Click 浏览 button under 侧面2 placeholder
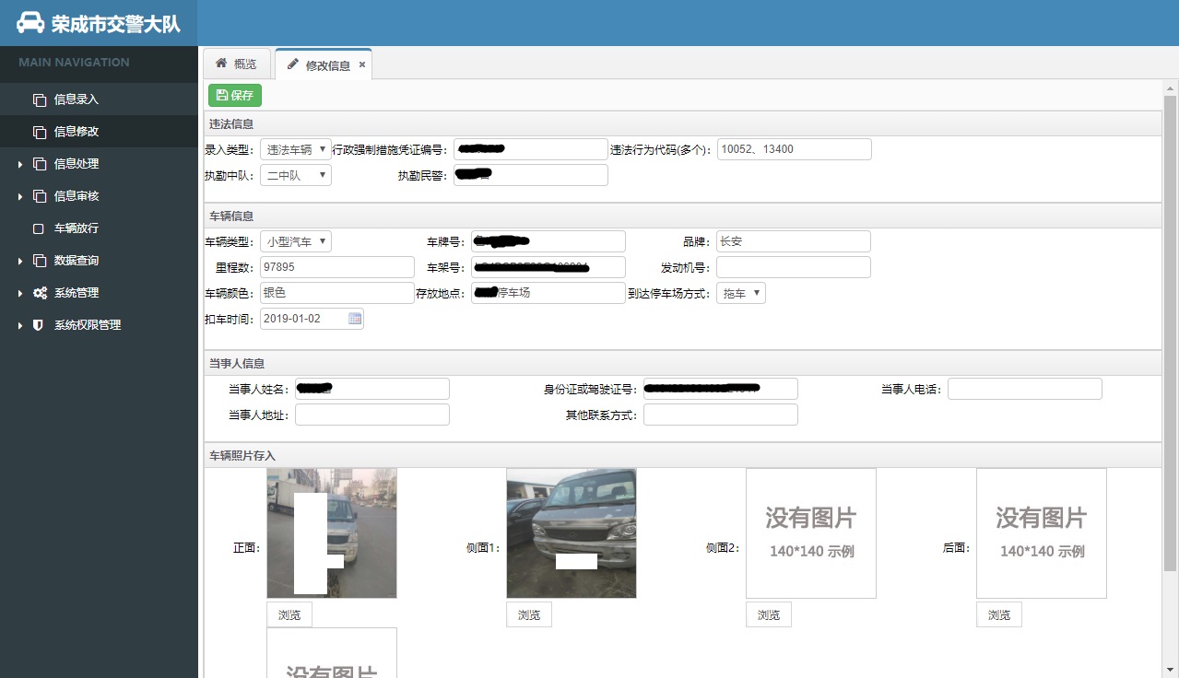This screenshot has height=678, width=1179. click(x=769, y=614)
